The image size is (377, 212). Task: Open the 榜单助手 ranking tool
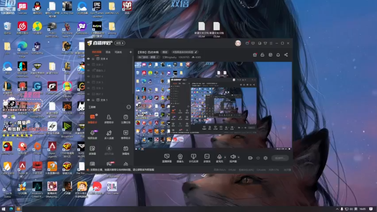coord(125,135)
